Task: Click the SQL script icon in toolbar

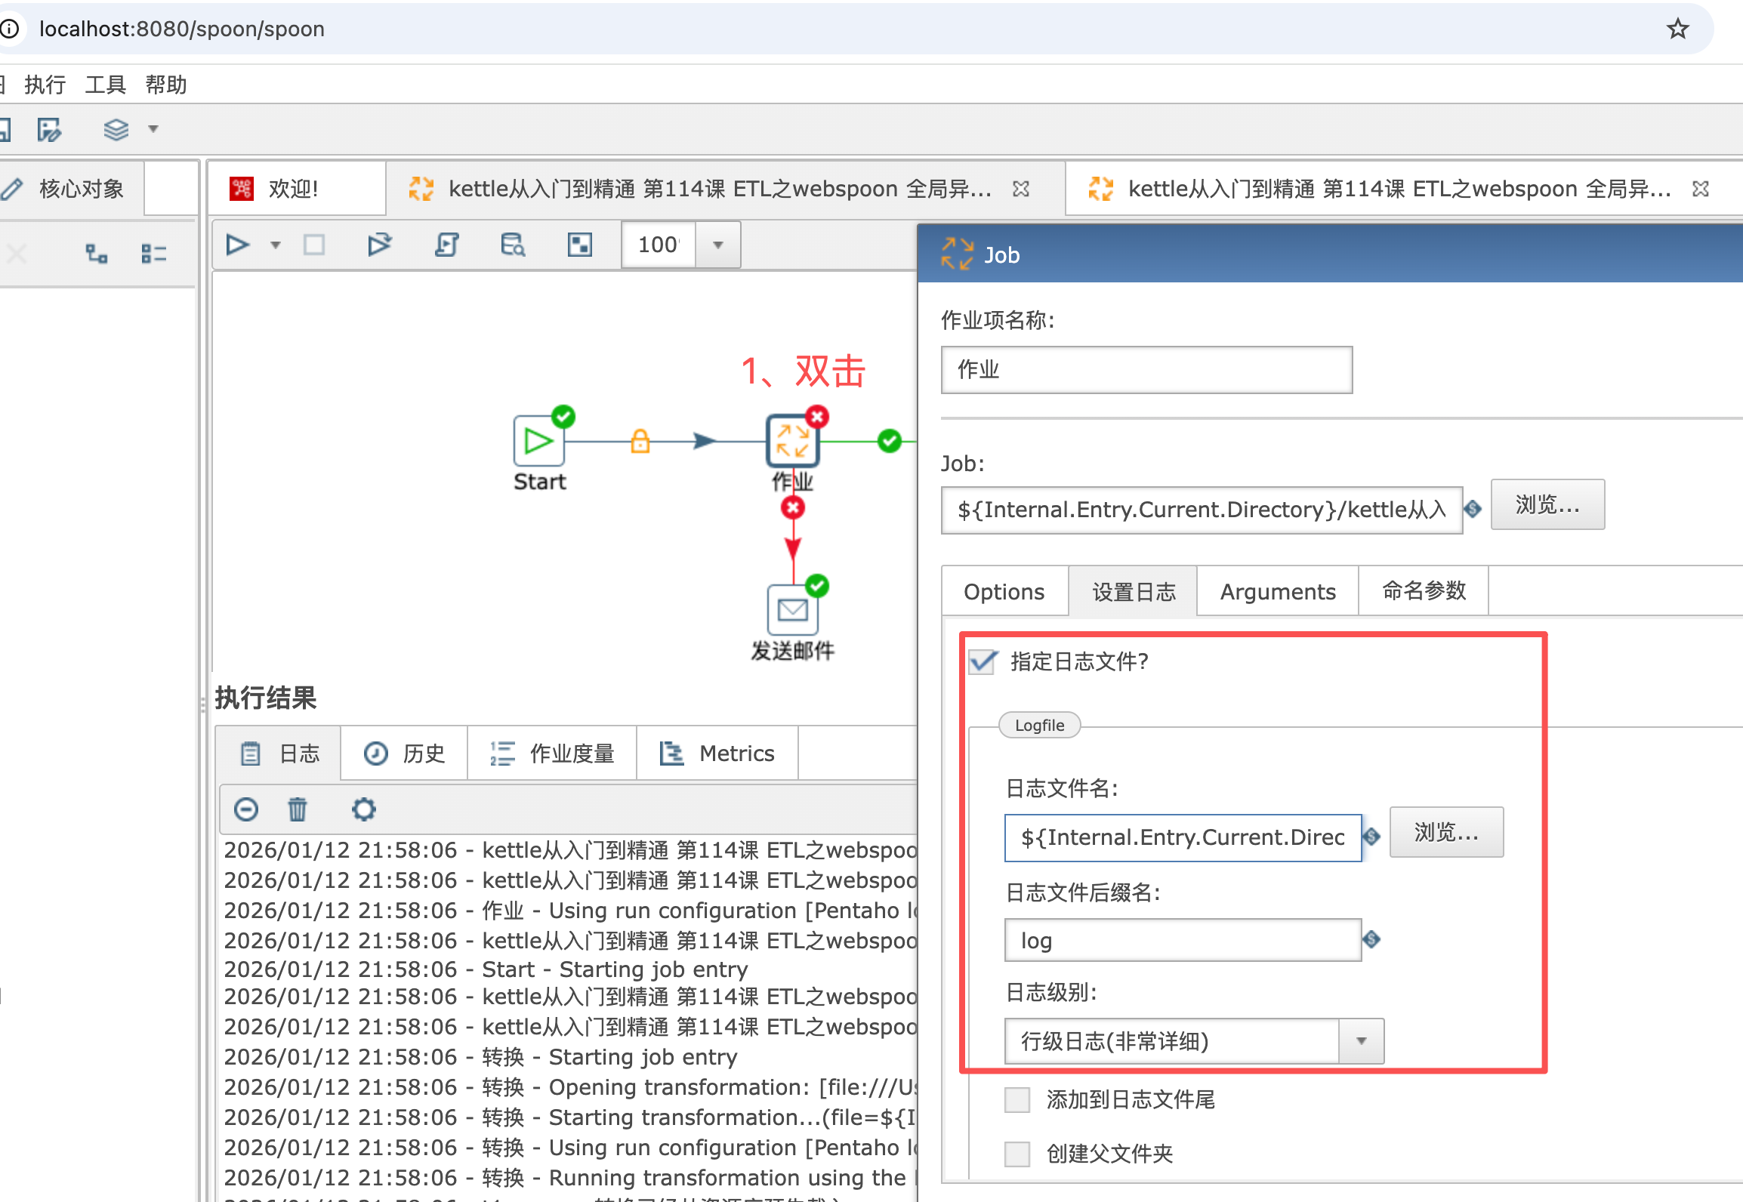Action: coord(446,245)
